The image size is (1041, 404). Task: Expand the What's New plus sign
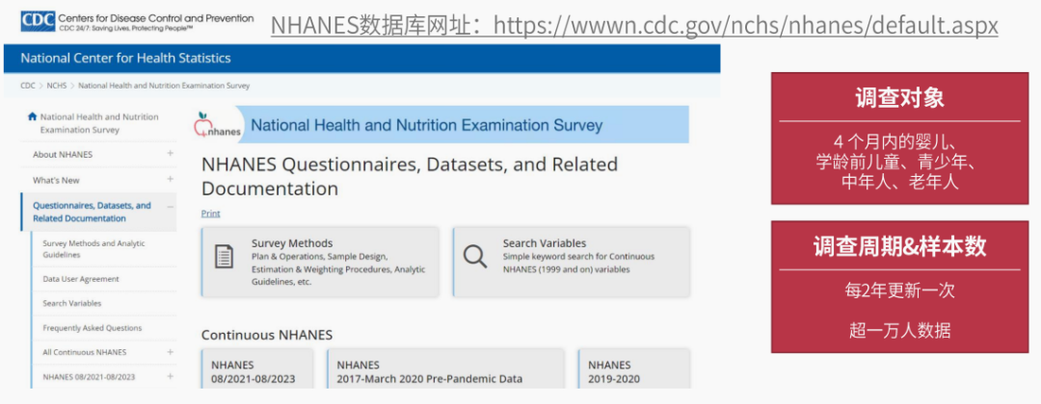point(170,179)
